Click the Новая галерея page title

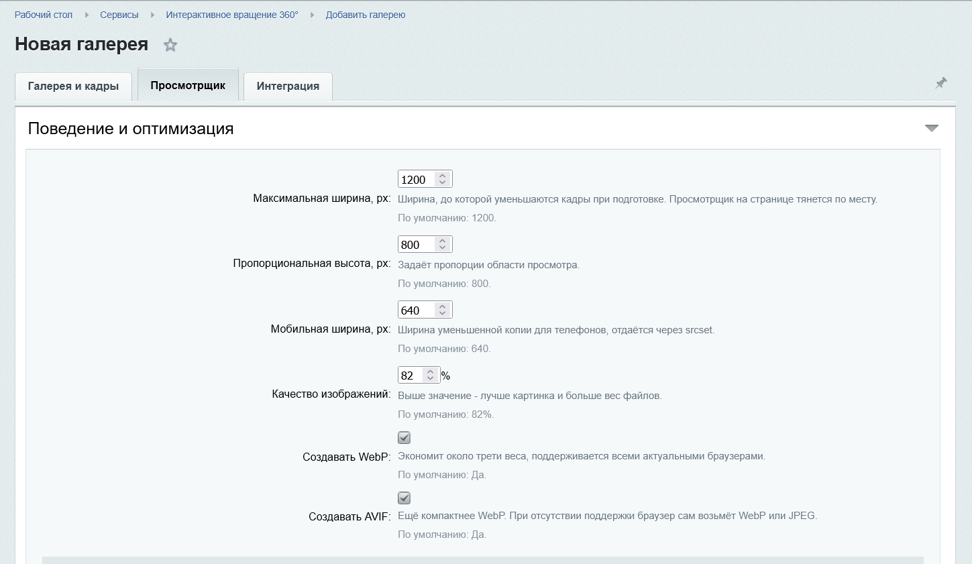(x=82, y=44)
